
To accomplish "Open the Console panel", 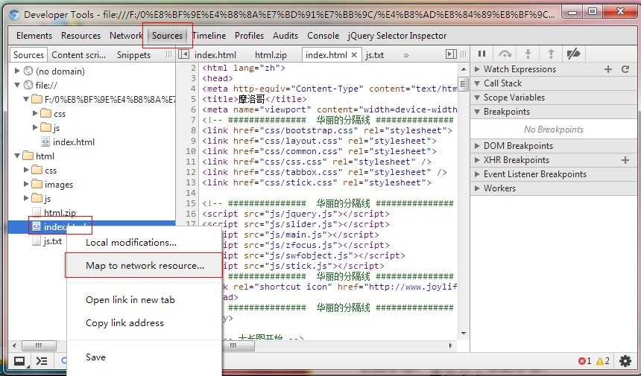I will coord(323,36).
